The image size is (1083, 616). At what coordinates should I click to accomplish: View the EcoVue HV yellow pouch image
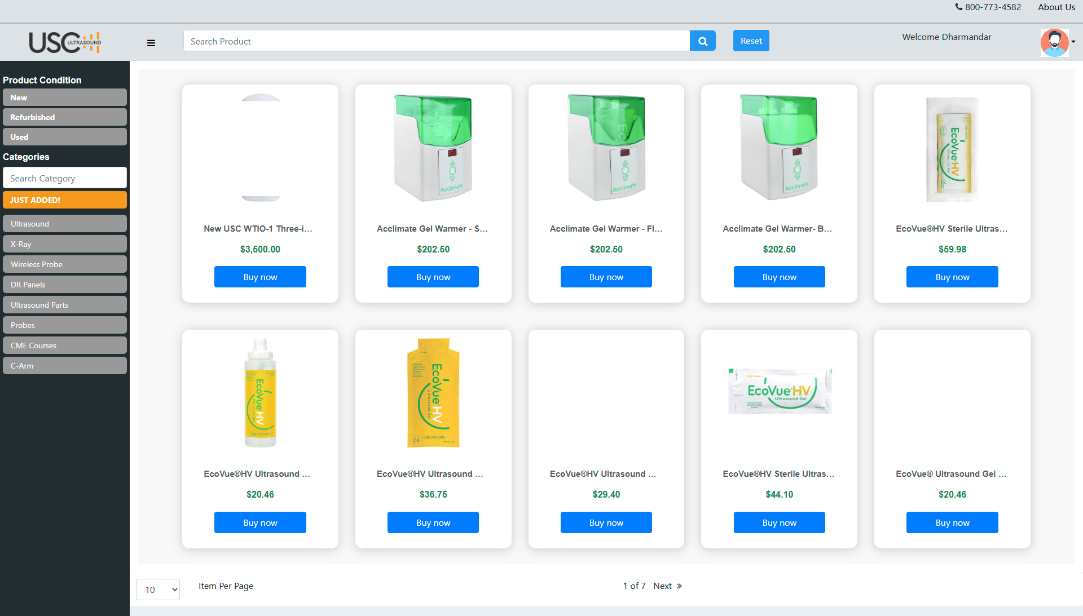433,393
